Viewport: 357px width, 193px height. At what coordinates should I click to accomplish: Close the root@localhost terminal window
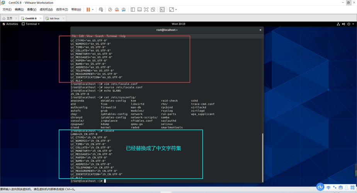tap(260, 30)
